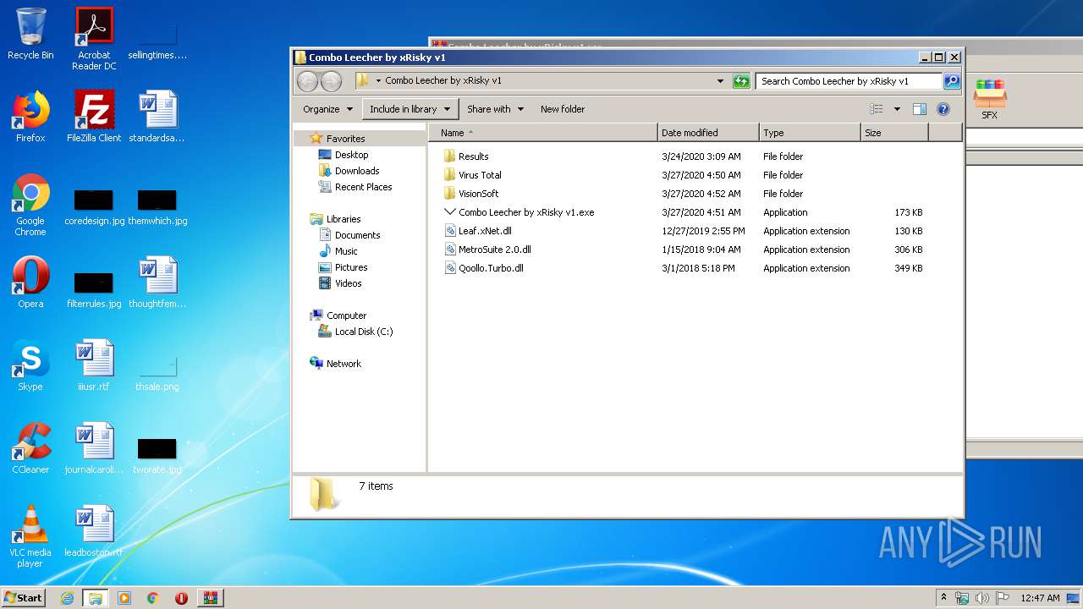Open the address bar history dropdown

tap(720, 81)
